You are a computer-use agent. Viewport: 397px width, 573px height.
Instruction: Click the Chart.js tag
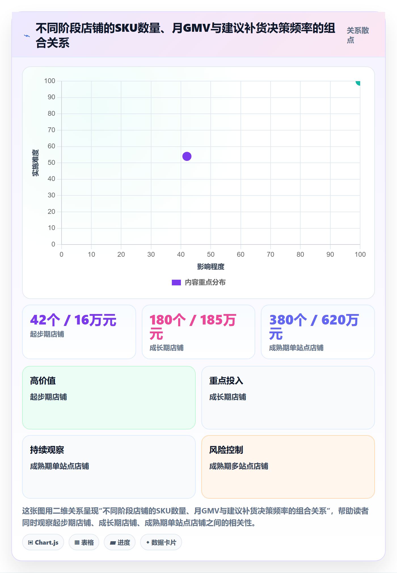click(x=43, y=542)
